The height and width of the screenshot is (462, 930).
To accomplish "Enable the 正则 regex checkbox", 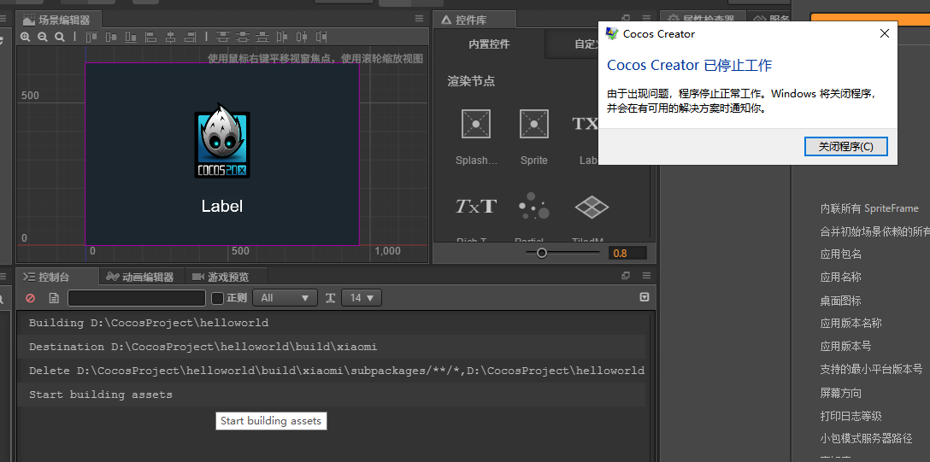I will pos(218,298).
